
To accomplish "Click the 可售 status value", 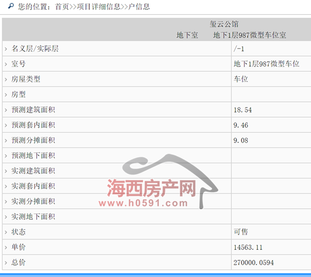I will pyautogui.click(x=241, y=232).
